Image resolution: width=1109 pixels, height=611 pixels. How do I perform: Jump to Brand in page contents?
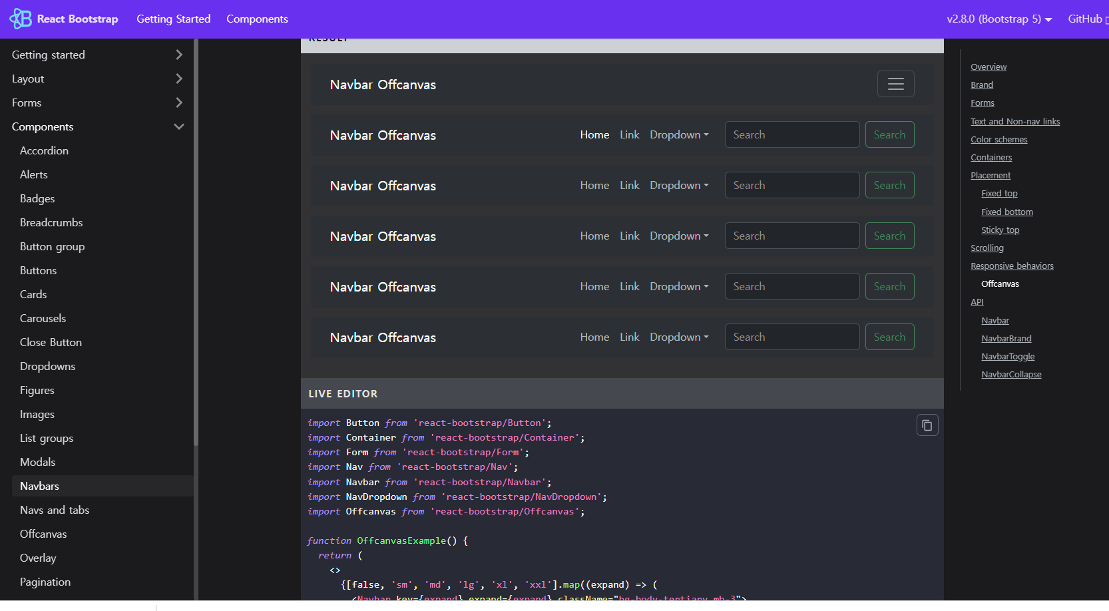pos(982,85)
